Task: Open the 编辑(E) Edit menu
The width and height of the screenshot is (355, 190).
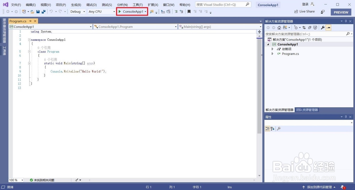Action: click(x=31, y=5)
